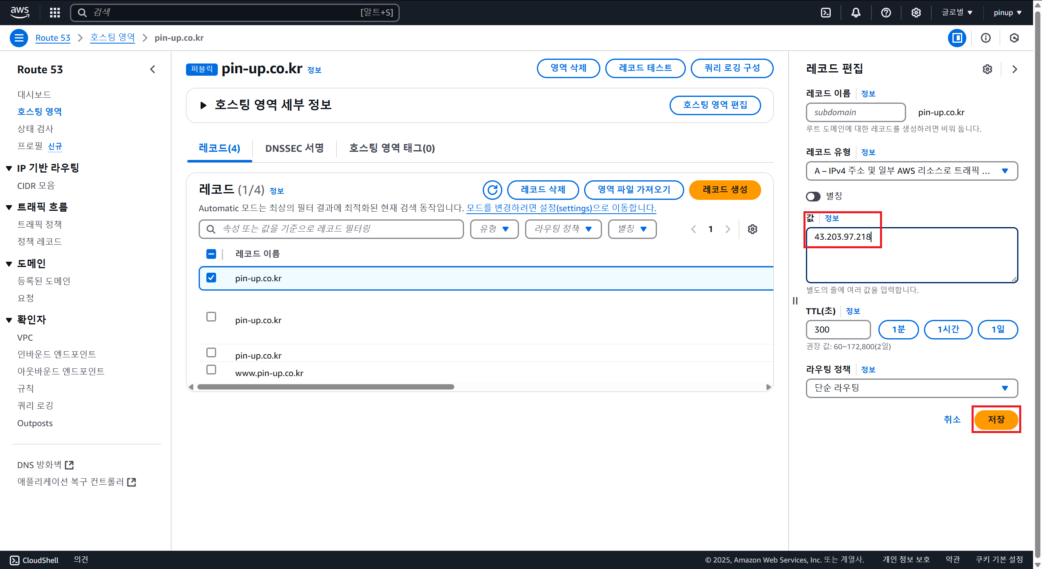Screen dimensions: 1042x569
Task: Click the horizontal scrollbar of records table
Action: pos(326,387)
